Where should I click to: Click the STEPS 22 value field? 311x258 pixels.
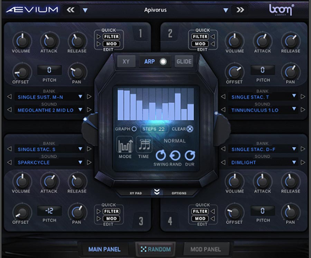[x=154, y=129]
